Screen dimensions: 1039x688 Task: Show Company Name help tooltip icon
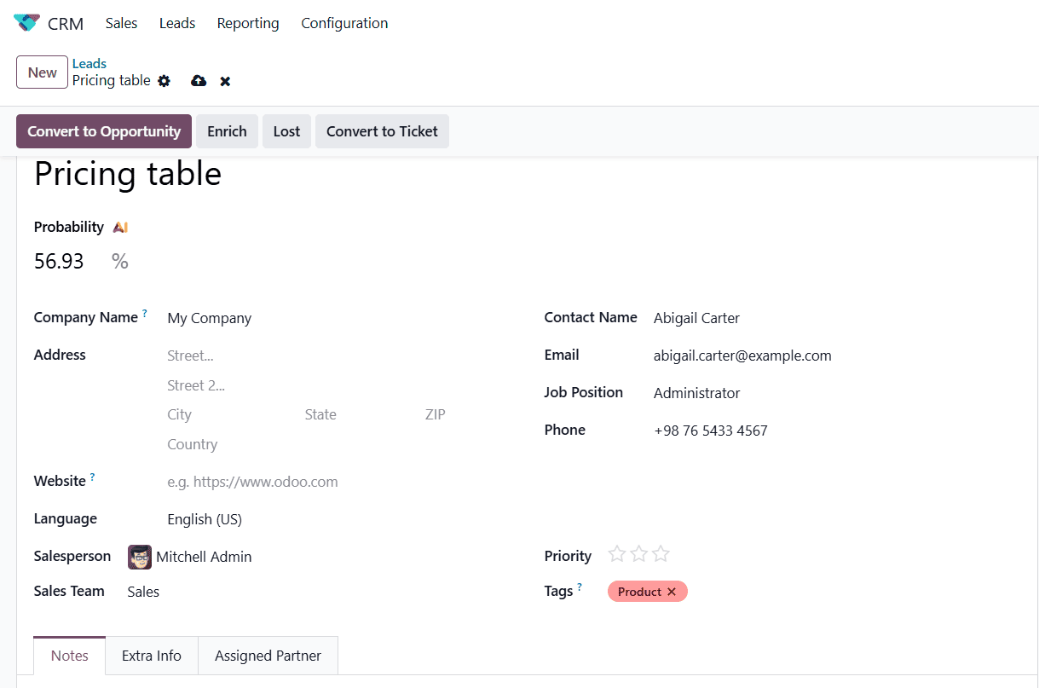pyautogui.click(x=145, y=313)
